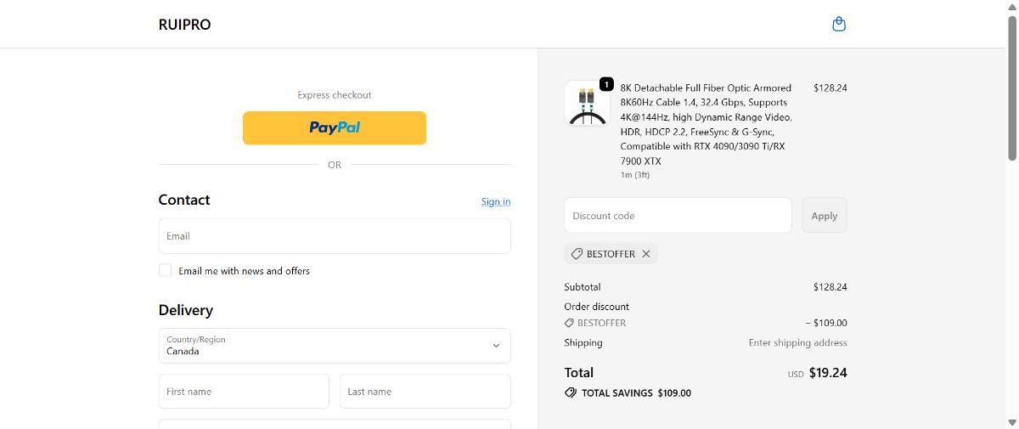Click the Country/Region chevron arrow
The image size is (1019, 429).
click(x=497, y=346)
